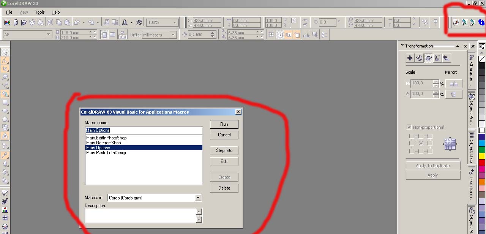Click the New document icon
The image size is (486, 234).
click(x=16, y=22)
